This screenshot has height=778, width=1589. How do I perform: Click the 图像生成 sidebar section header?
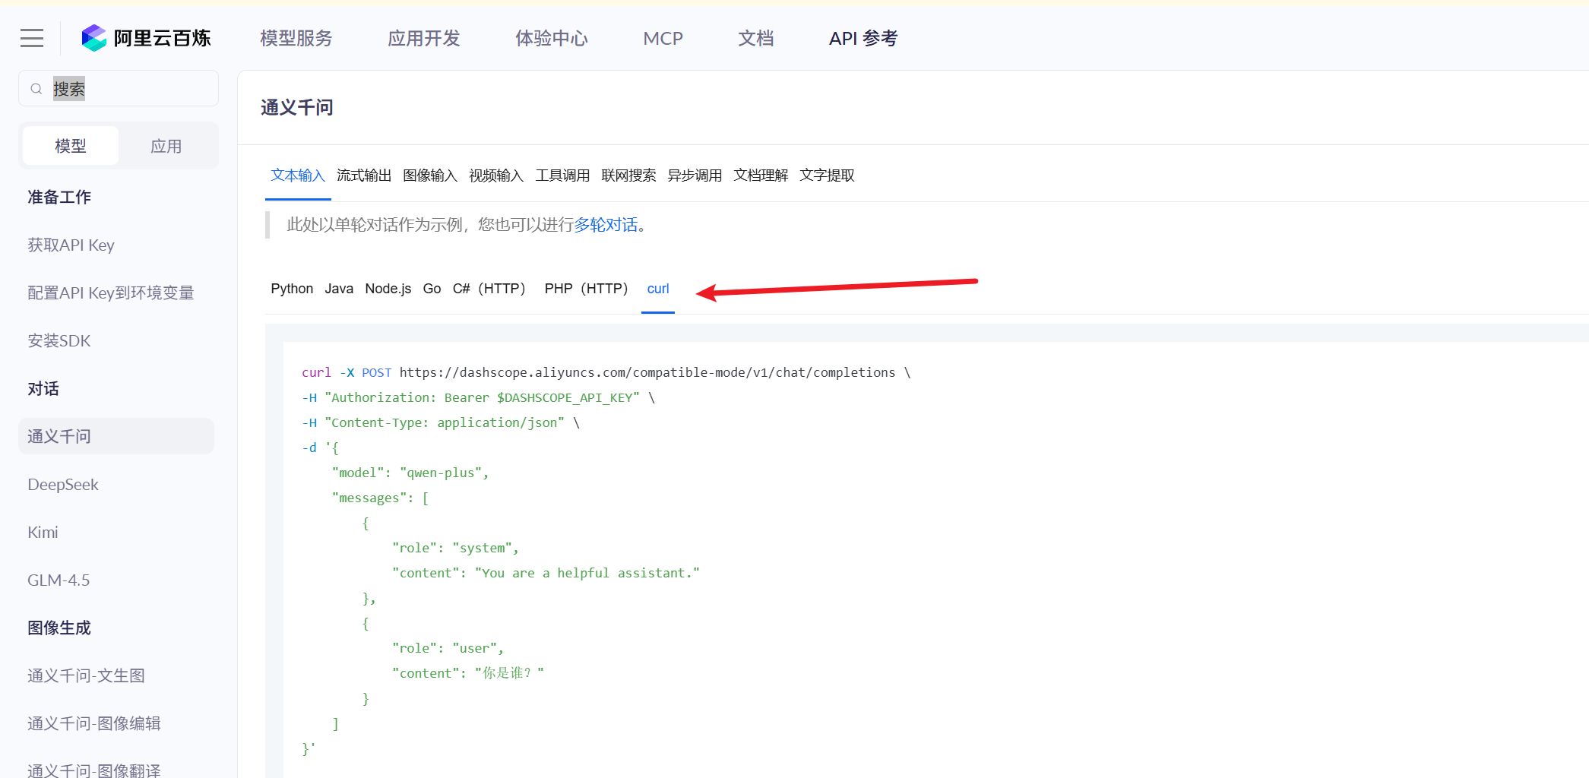(x=59, y=628)
